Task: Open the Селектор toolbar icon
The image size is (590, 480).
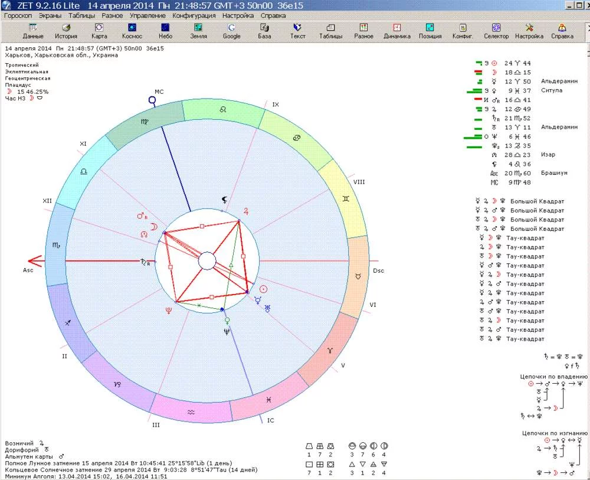Action: click(x=496, y=31)
